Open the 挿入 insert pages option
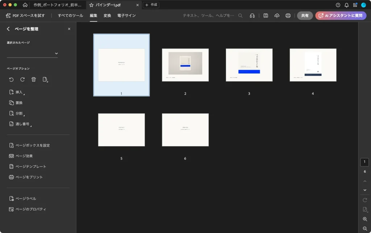The height and width of the screenshot is (233, 371). [17, 92]
